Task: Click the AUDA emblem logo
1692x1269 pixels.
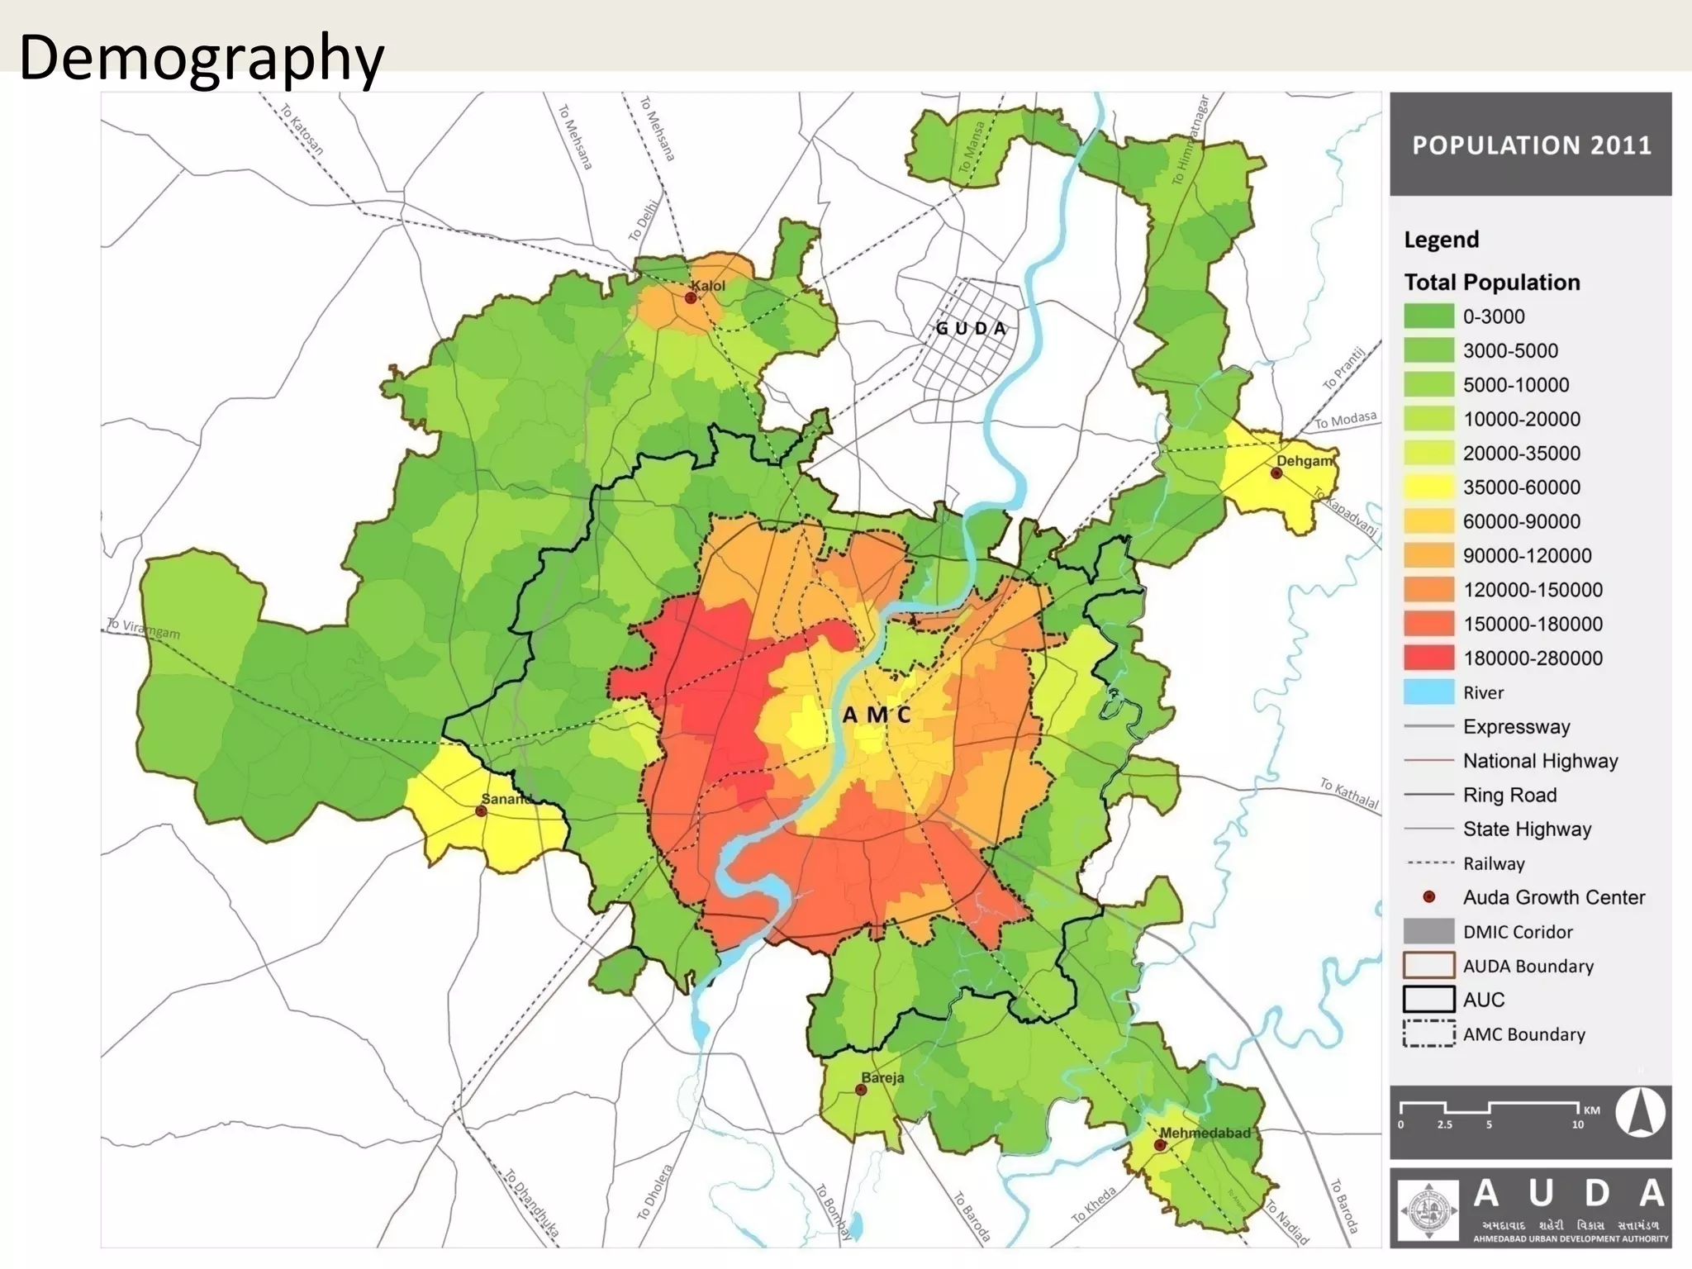Action: pyautogui.click(x=1428, y=1211)
